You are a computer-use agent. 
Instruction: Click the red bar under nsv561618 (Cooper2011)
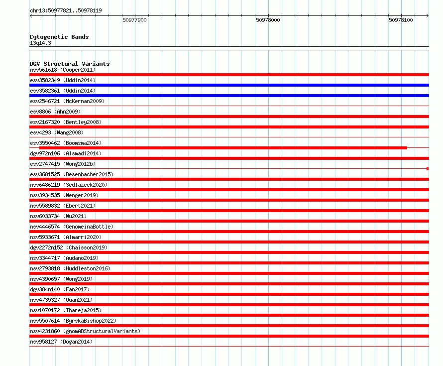tap(229, 75)
